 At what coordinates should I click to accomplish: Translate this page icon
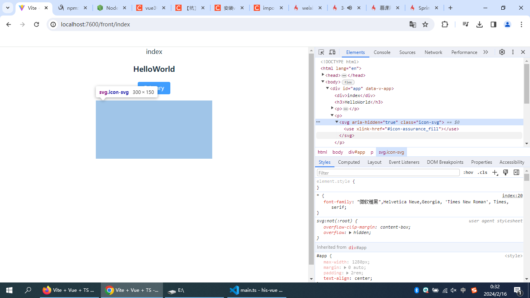pos(413,24)
